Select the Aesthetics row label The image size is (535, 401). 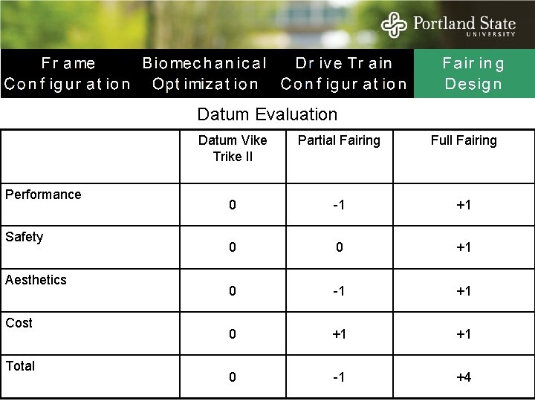pyautogui.click(x=36, y=280)
